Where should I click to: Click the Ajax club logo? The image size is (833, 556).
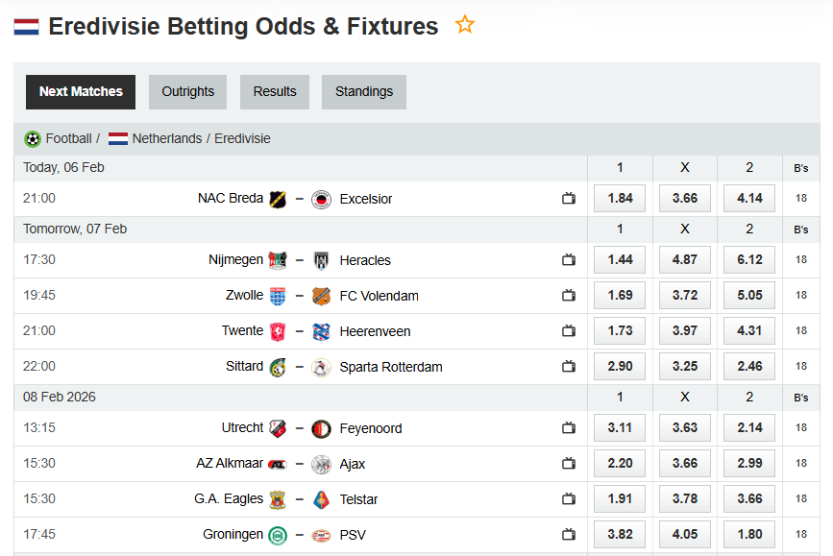[321, 465]
